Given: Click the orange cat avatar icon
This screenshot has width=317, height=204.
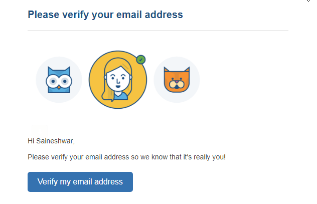Looking at the screenshot, I should coord(177,80).
